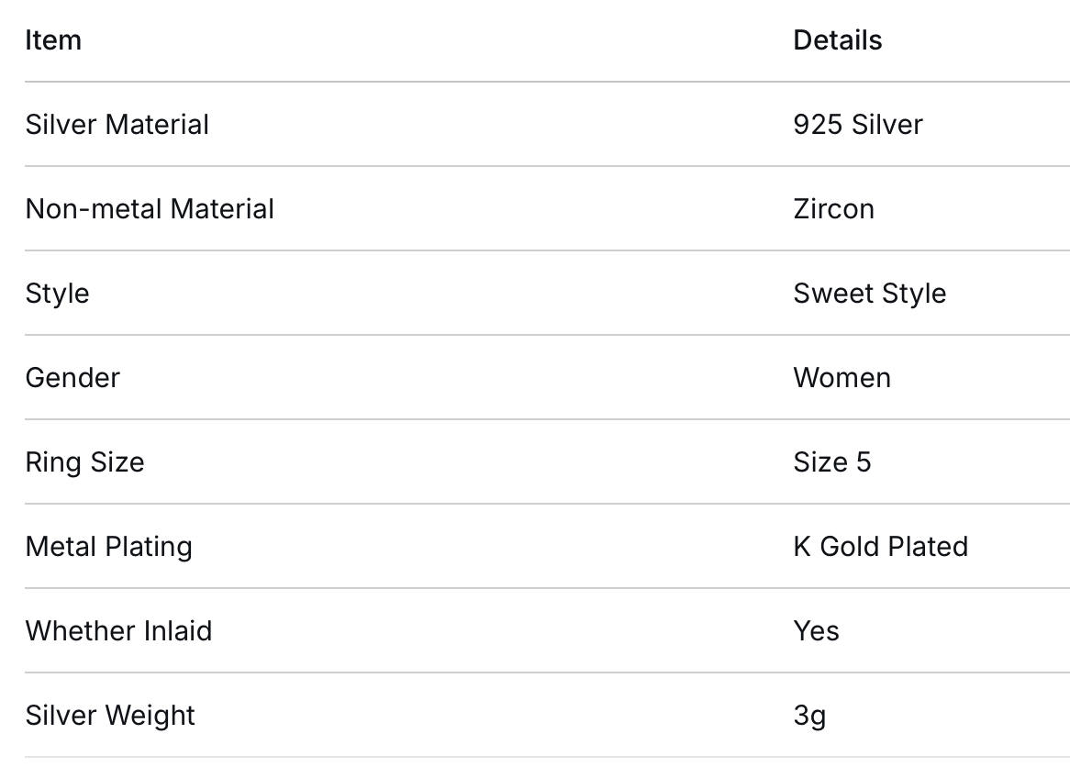1070x767 pixels.
Task: Click the Zircon detail text
Action: tap(833, 209)
